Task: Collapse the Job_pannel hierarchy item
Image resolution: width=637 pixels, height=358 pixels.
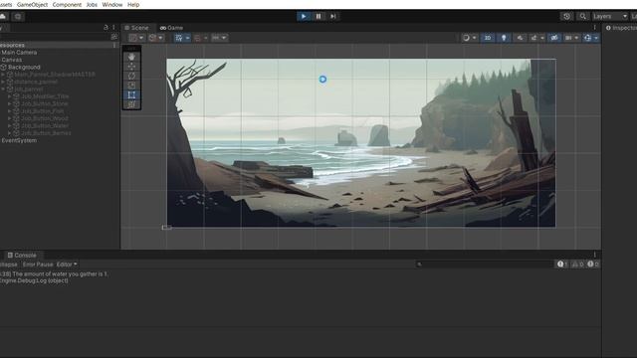Action: click(x=3, y=89)
